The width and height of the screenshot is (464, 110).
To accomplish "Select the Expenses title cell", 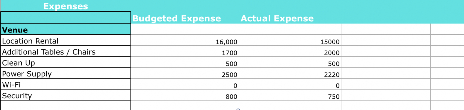I will 66,6.
